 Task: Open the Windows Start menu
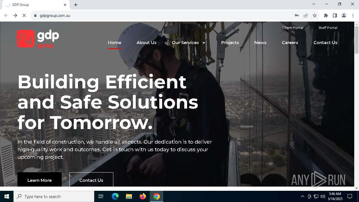[7, 196]
